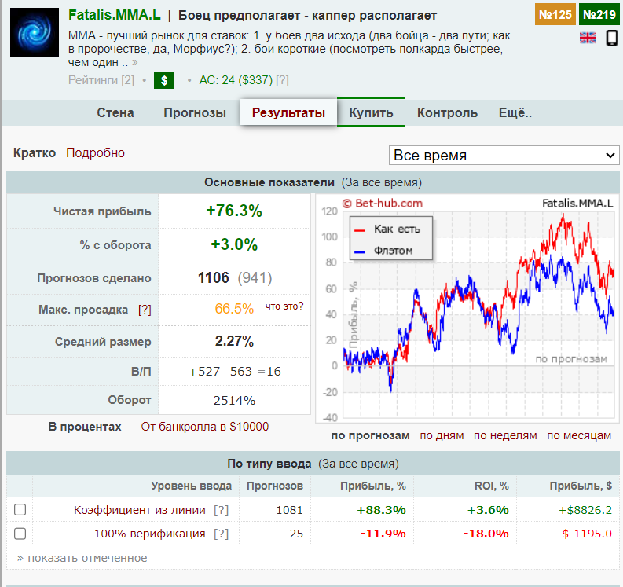Expand the description with » link
Screen dimensions: 623x587
(135, 62)
